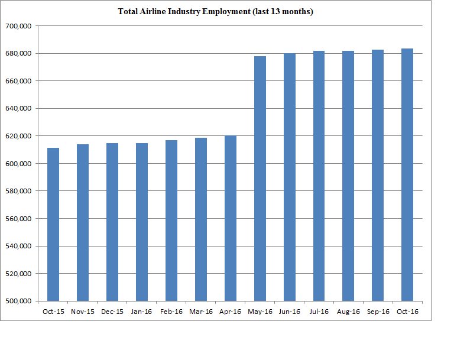
Task: Click the Sep-16 bar
Action: point(378,176)
